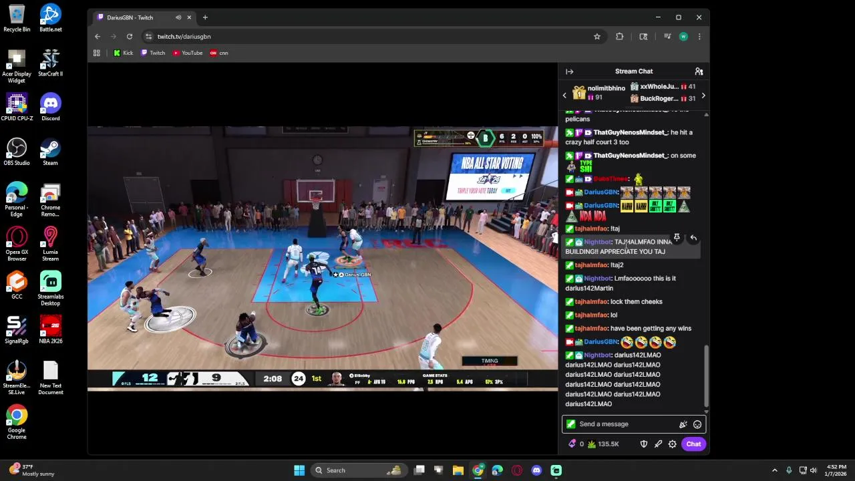The width and height of the screenshot is (855, 481).
Task: Open Discord from the taskbar
Action: 536,470
